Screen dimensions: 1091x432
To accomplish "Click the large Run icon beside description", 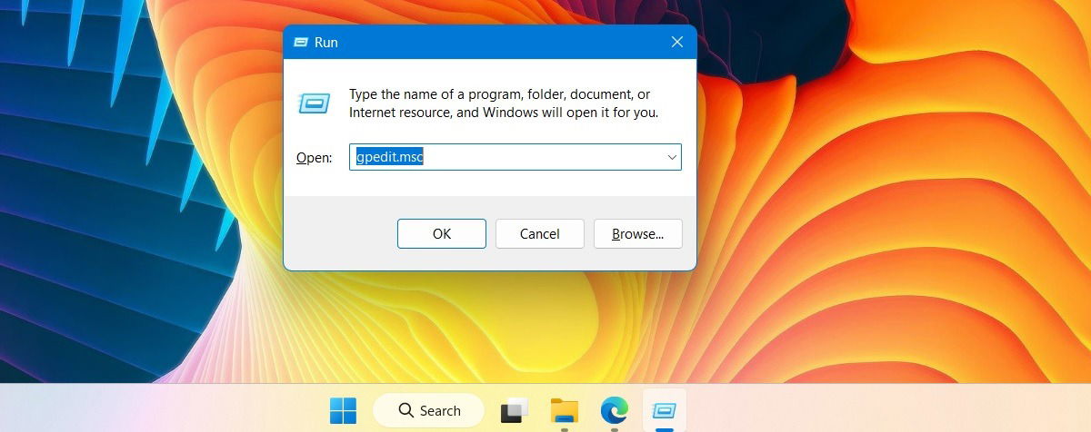I will [x=314, y=103].
